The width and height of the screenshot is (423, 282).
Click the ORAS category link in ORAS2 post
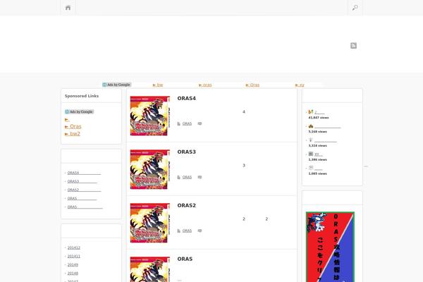point(187,231)
